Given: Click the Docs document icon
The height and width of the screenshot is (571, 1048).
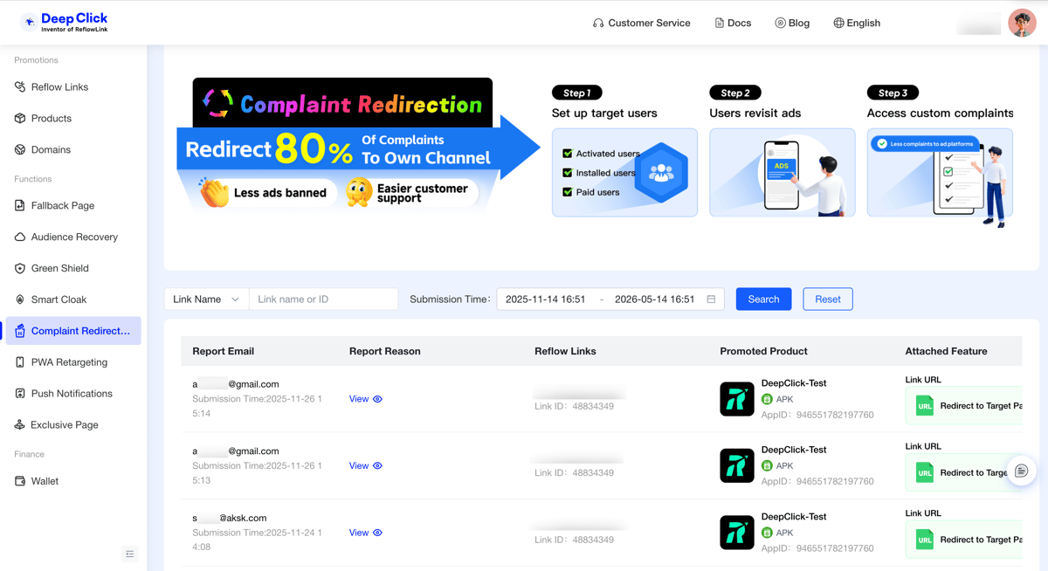Looking at the screenshot, I should tap(720, 24).
